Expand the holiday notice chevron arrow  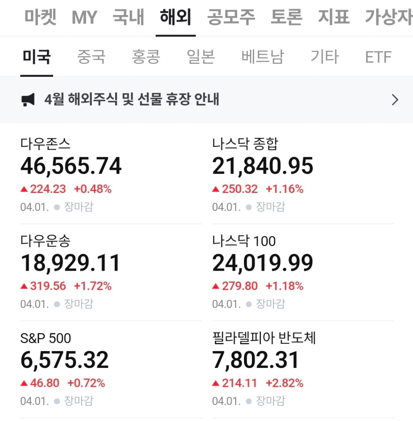click(395, 100)
